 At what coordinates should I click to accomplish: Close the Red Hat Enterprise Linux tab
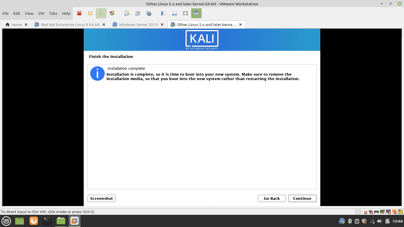click(104, 25)
